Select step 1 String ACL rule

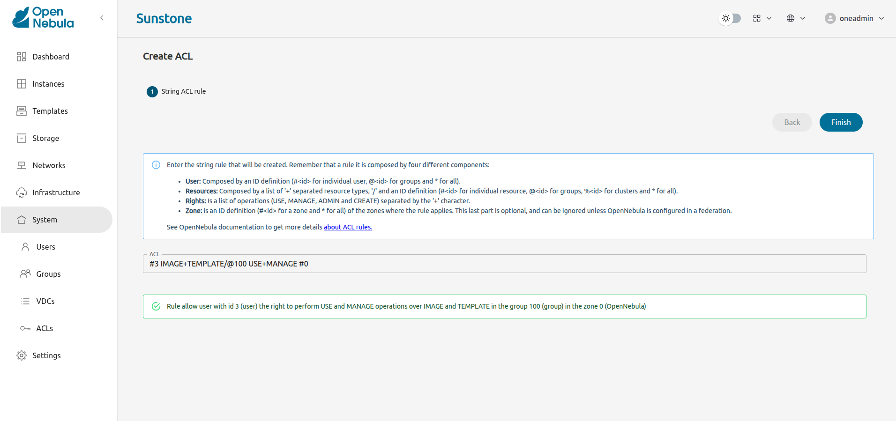(176, 91)
